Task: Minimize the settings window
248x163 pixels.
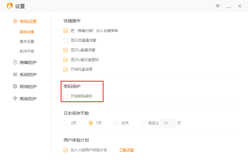Action: point(229,6)
